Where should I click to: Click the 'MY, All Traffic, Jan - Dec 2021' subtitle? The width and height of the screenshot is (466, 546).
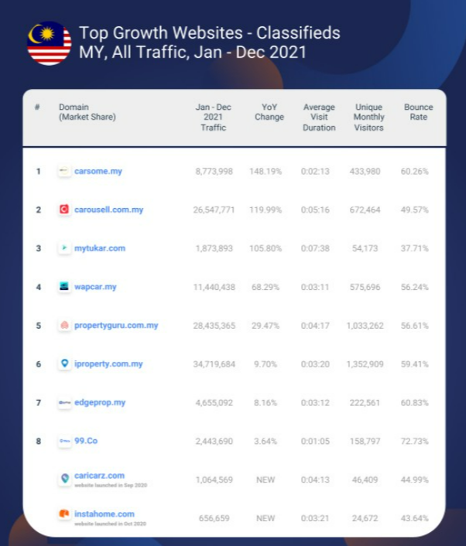193,53
